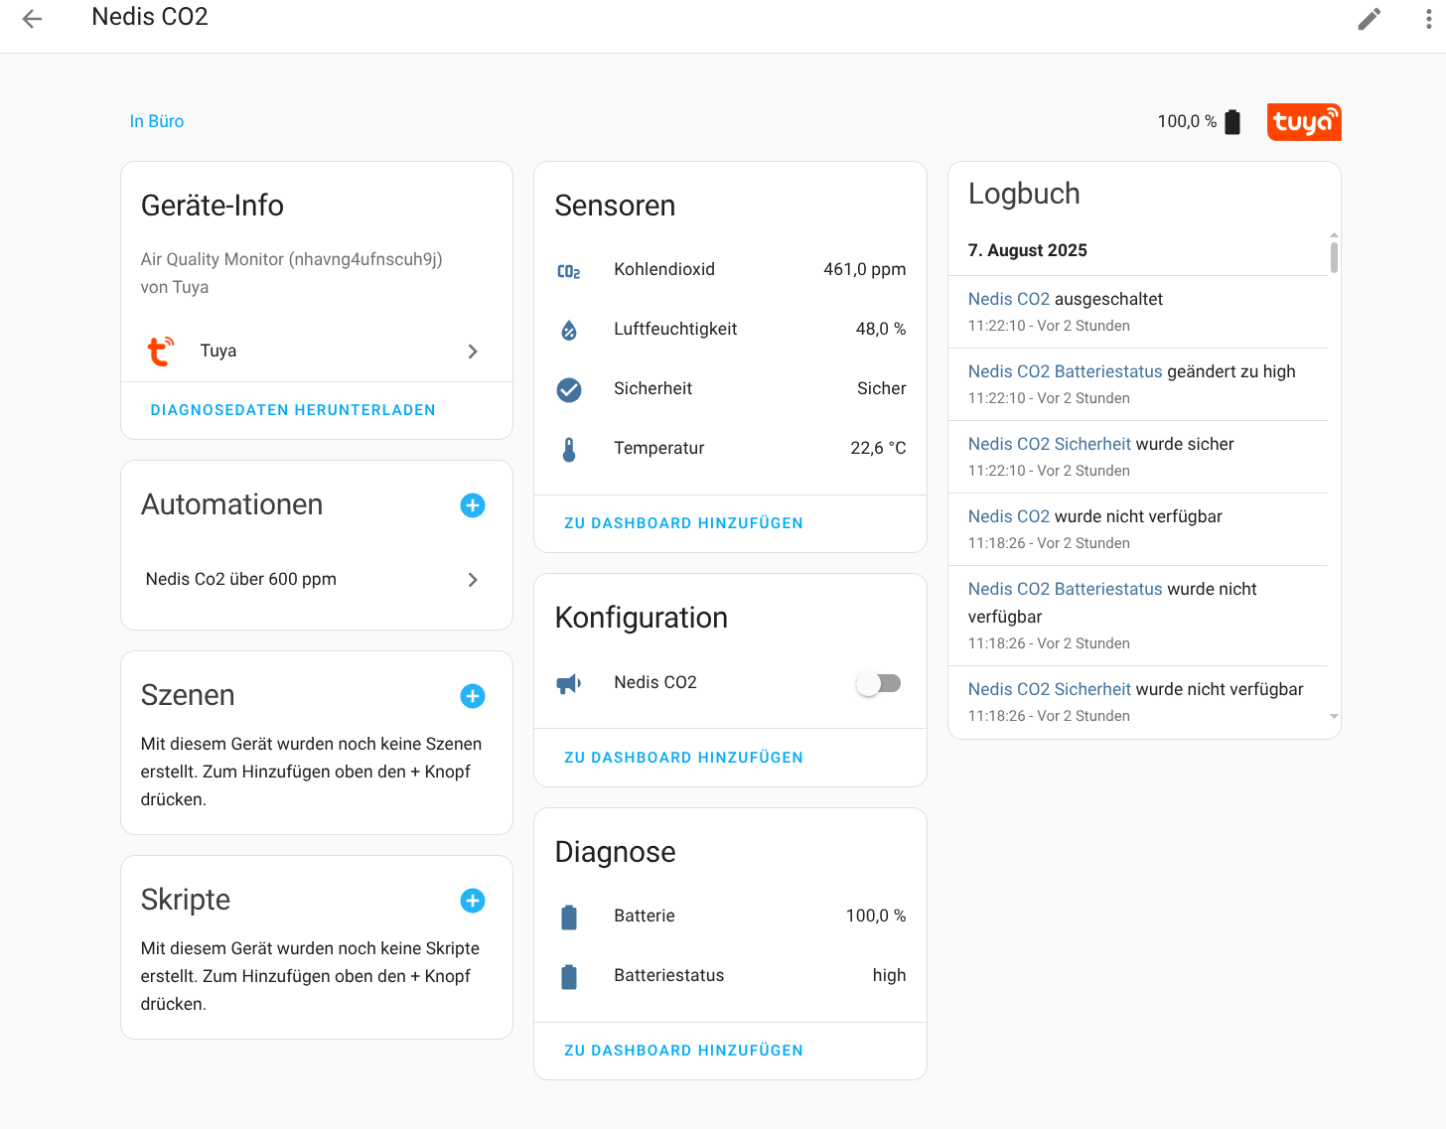This screenshot has height=1129, width=1446.
Task: Open the Sicherheit sensor row
Action: click(x=731, y=389)
